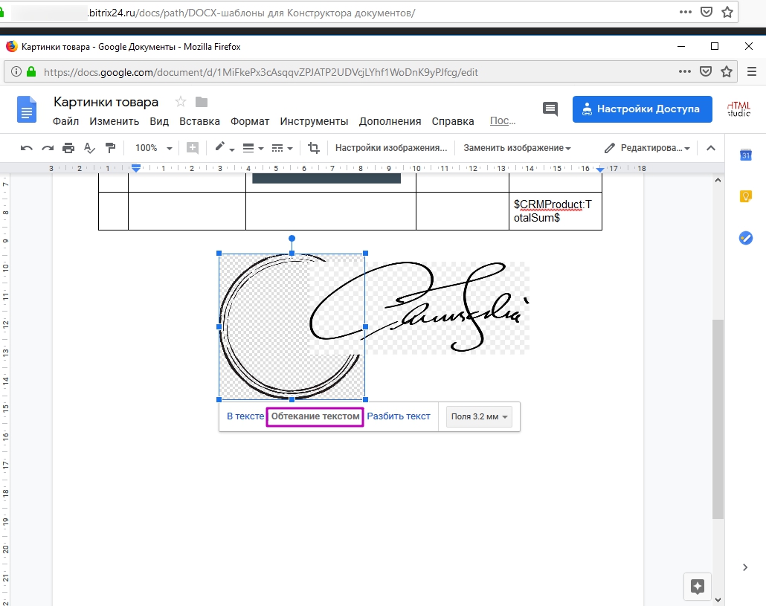This screenshot has height=606, width=766.
Task: Open the 100% zoom dropdown
Action: tap(153, 148)
